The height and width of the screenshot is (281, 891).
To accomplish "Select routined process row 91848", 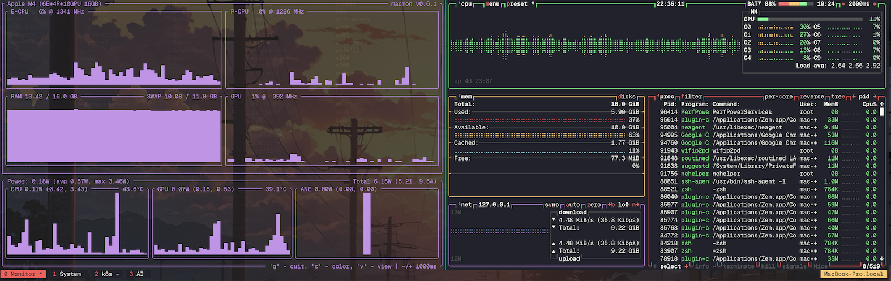I will (x=768, y=158).
